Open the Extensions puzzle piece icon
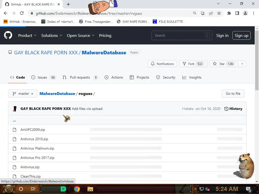The width and height of the screenshot is (259, 194). 229,13
